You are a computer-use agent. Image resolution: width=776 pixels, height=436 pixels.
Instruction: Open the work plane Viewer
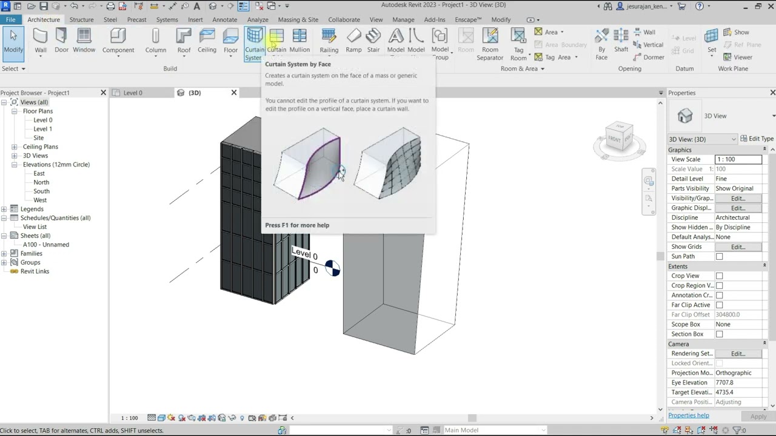click(x=738, y=58)
